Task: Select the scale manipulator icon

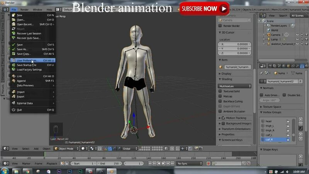Action: [119, 148]
